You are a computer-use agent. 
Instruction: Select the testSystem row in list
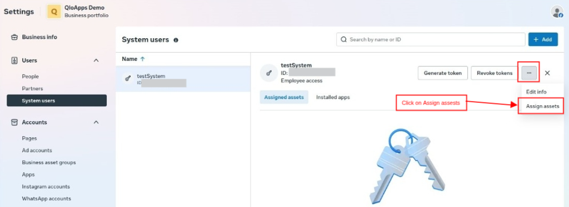[x=183, y=79]
